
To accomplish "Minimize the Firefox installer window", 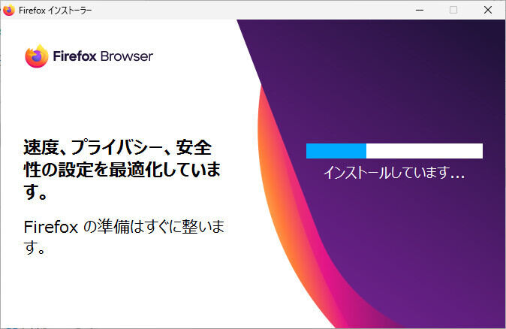I will click(x=420, y=10).
